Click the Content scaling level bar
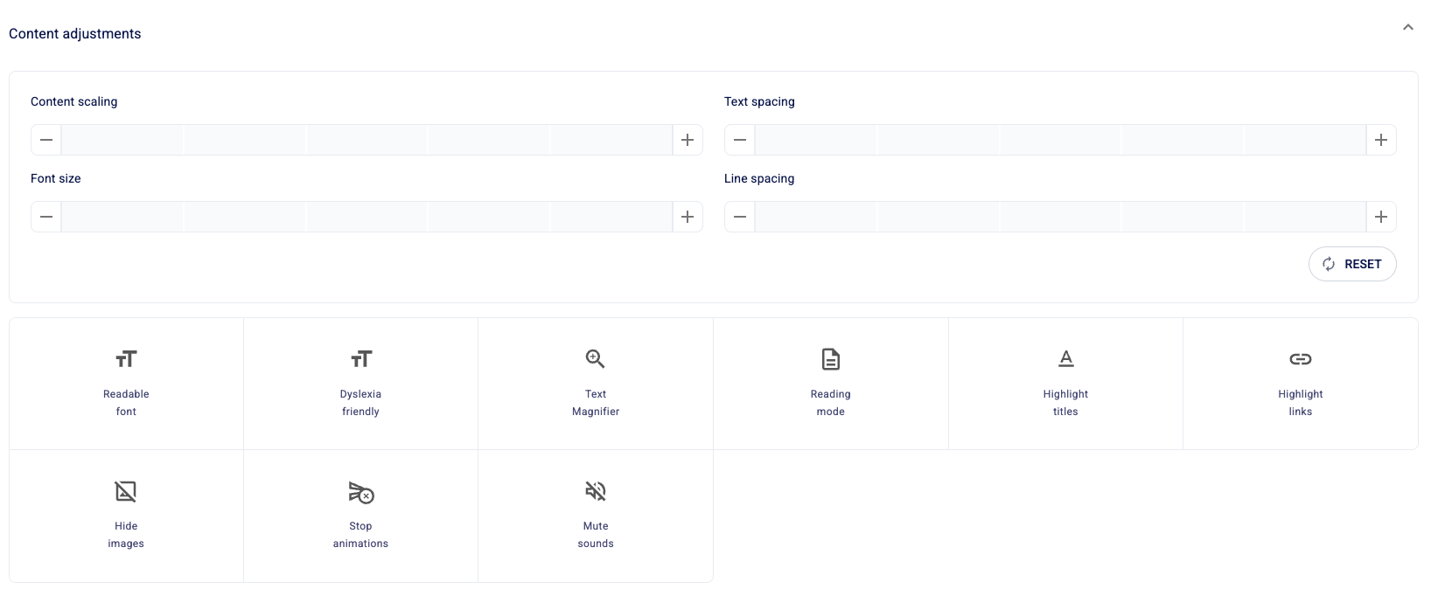The height and width of the screenshot is (596, 1431). tap(366, 140)
